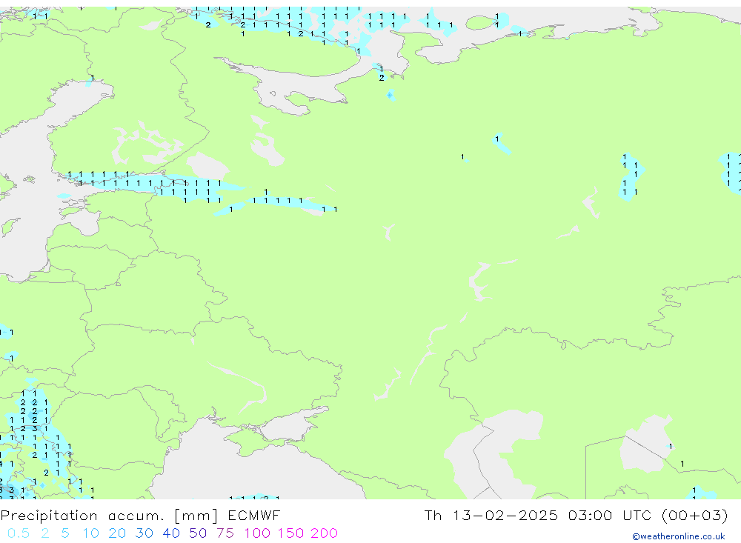Click the 50 mm legend value
741x543 pixels.
[x=198, y=533]
